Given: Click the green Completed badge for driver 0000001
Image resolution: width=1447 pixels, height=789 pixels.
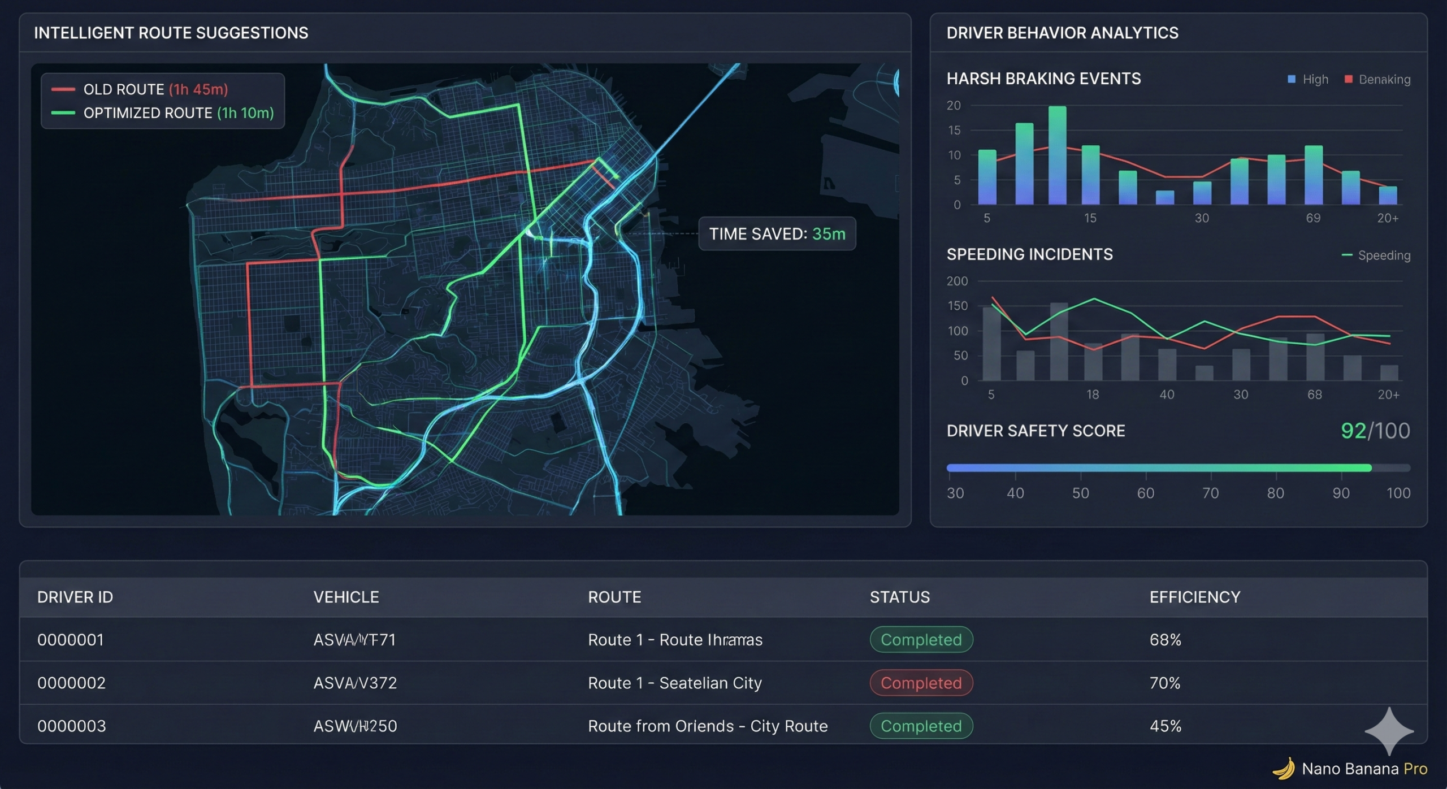Looking at the screenshot, I should pos(921,640).
